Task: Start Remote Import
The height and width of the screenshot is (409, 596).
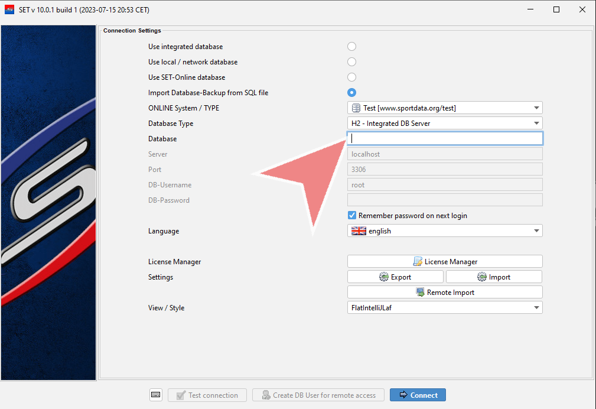Action: (444, 292)
